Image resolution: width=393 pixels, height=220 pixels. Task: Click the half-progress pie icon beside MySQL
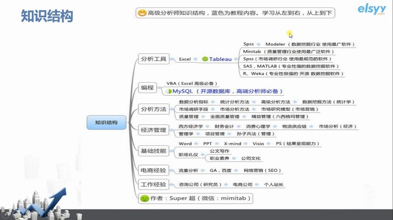pos(169,91)
